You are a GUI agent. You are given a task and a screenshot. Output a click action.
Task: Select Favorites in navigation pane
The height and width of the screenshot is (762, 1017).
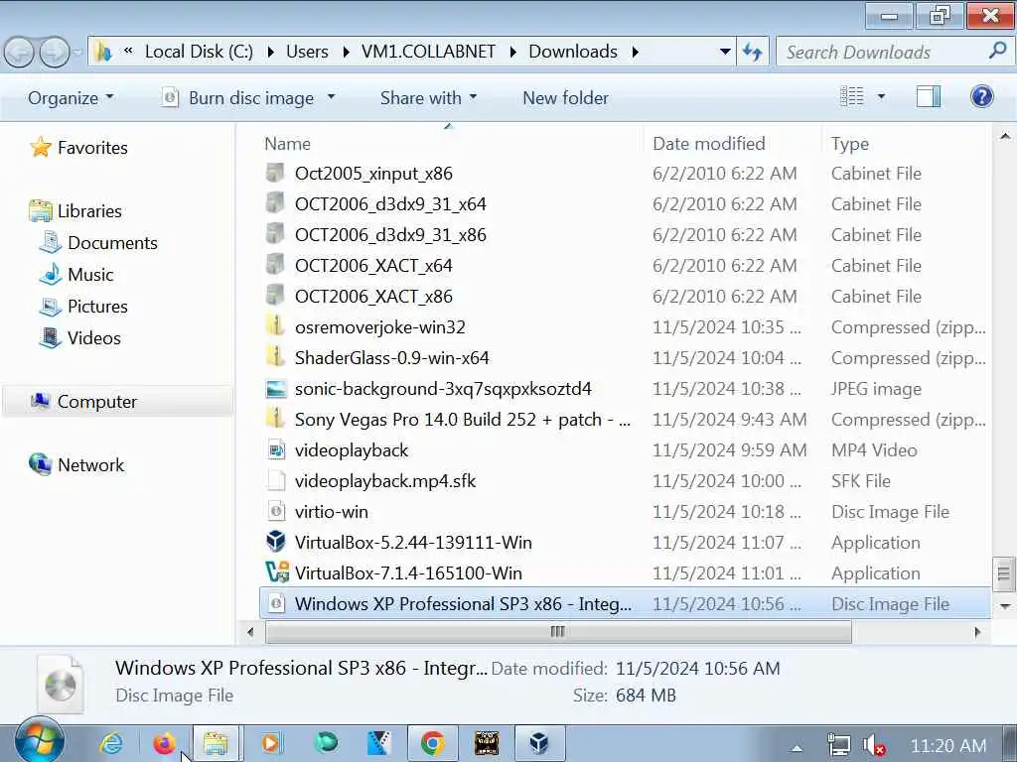(79, 148)
